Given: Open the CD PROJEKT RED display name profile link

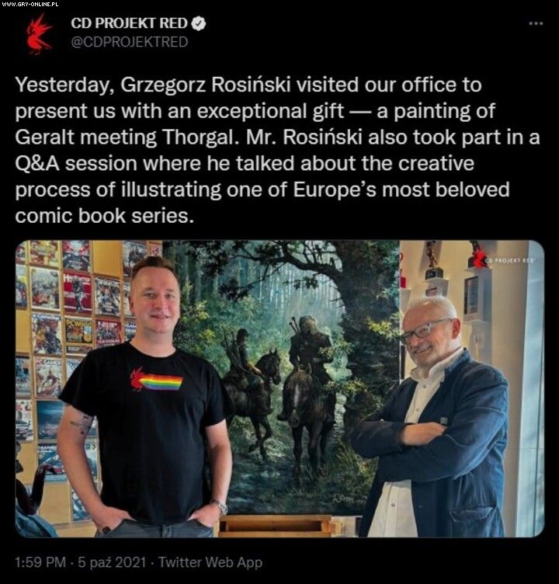Looking at the screenshot, I should pyautogui.click(x=129, y=23).
